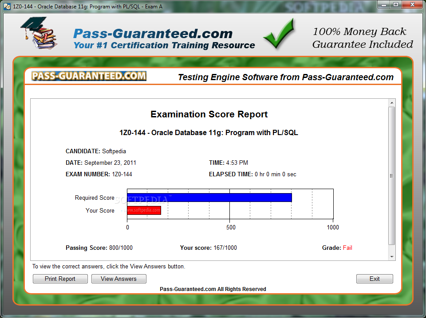
Task: Minimize the exam window
Action: (383, 4)
